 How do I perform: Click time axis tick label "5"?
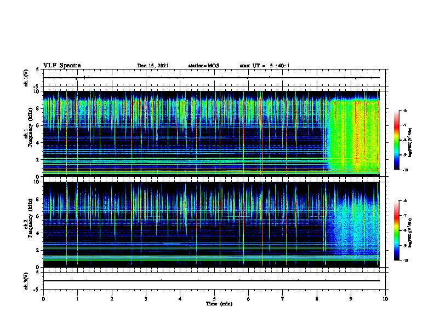[214, 299]
